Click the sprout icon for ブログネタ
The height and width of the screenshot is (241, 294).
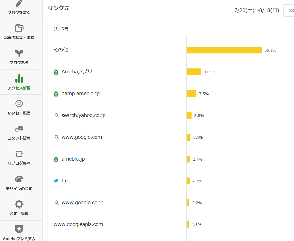coord(19,53)
